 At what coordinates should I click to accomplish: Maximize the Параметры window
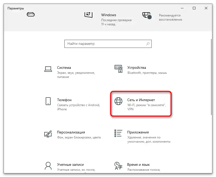tap(194, 8)
